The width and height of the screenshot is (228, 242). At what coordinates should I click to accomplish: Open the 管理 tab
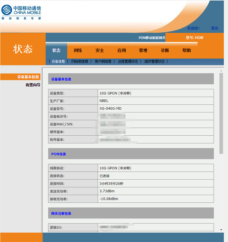click(143, 51)
